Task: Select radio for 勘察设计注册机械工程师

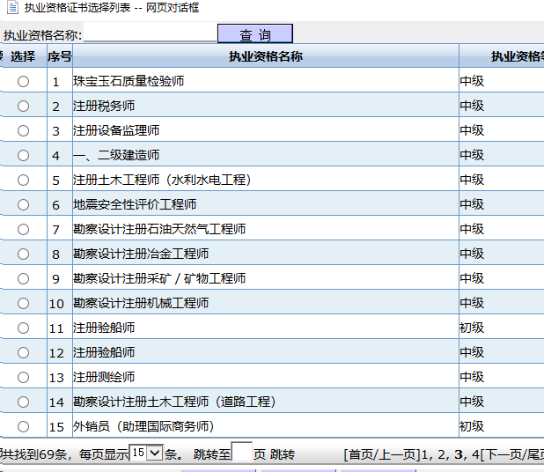Action: [23, 303]
